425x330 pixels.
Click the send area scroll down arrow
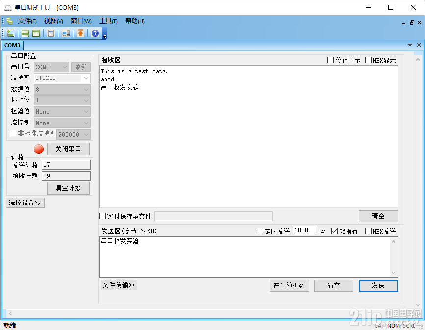(x=393, y=273)
